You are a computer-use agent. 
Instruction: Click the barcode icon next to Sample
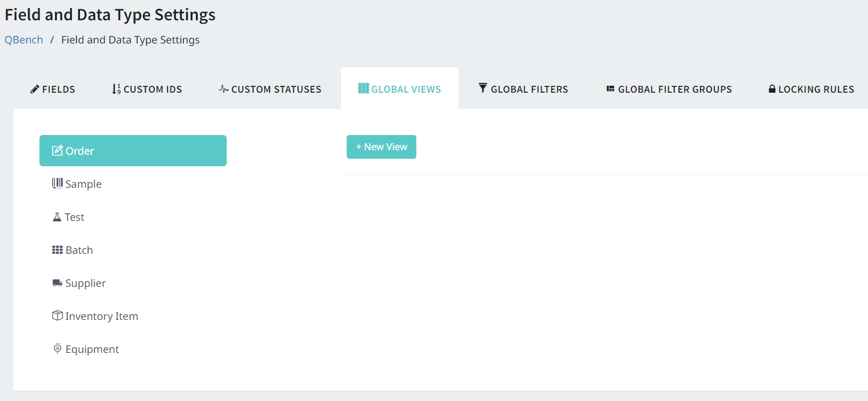pyautogui.click(x=57, y=184)
